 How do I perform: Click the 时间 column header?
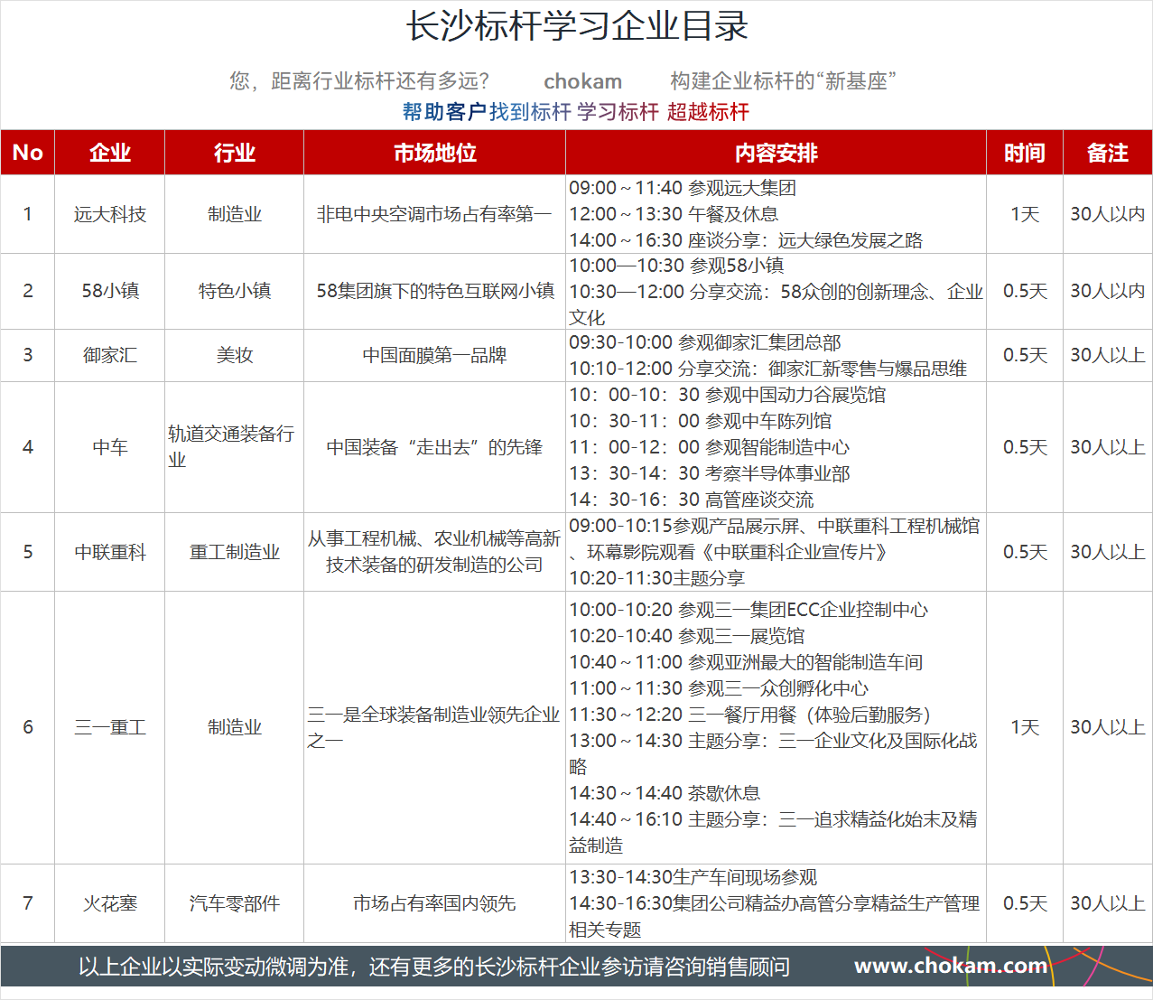tap(1025, 153)
